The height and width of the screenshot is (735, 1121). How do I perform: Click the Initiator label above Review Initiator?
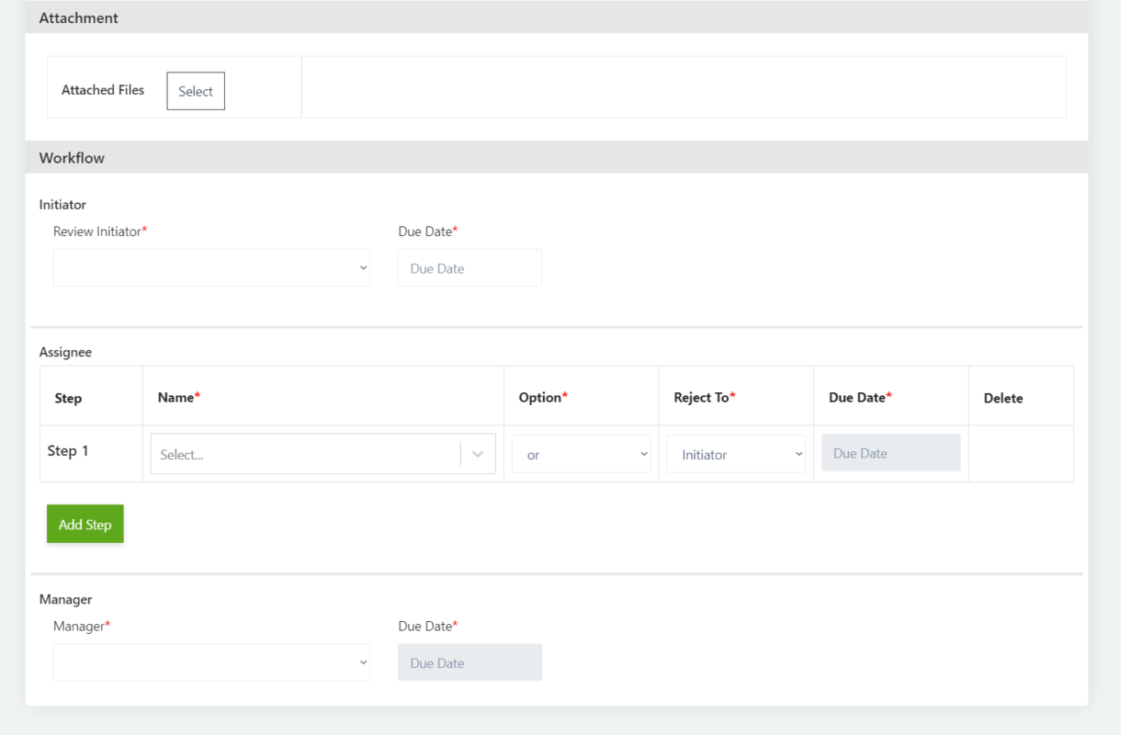click(62, 204)
